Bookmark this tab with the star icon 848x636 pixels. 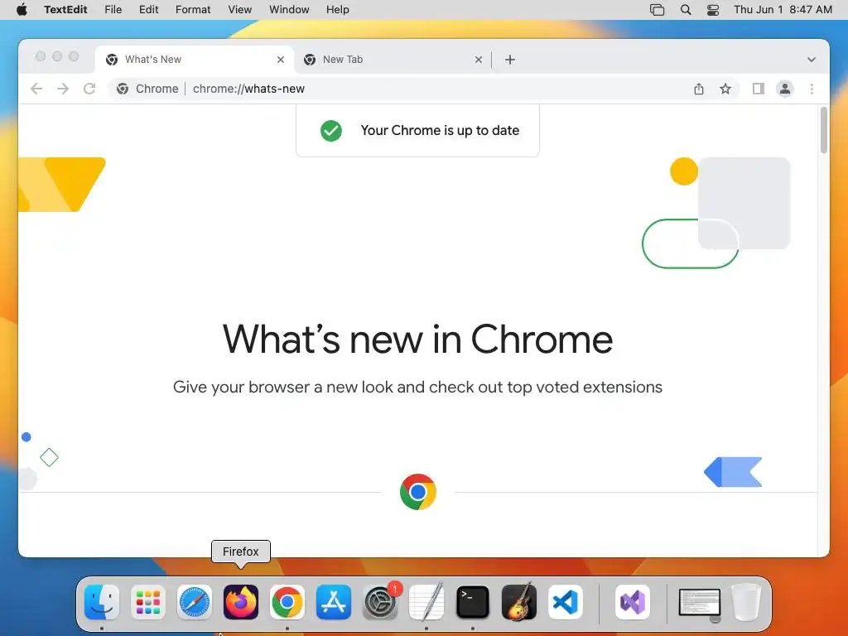tap(725, 89)
